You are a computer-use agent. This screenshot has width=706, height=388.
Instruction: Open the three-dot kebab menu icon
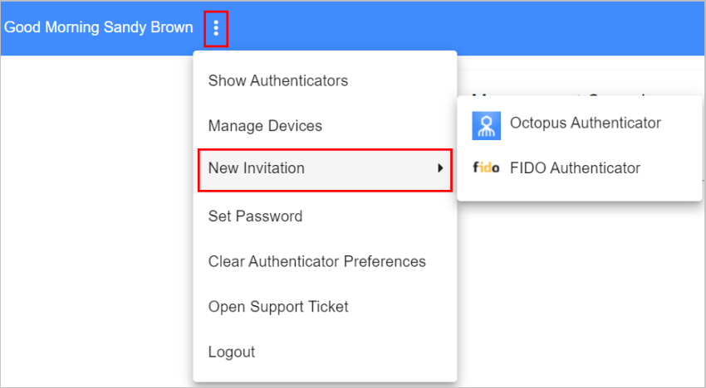(x=216, y=28)
